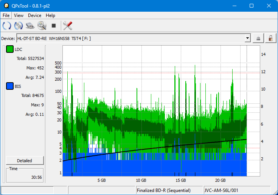Click the BIS Max: 9 value

click(37, 105)
